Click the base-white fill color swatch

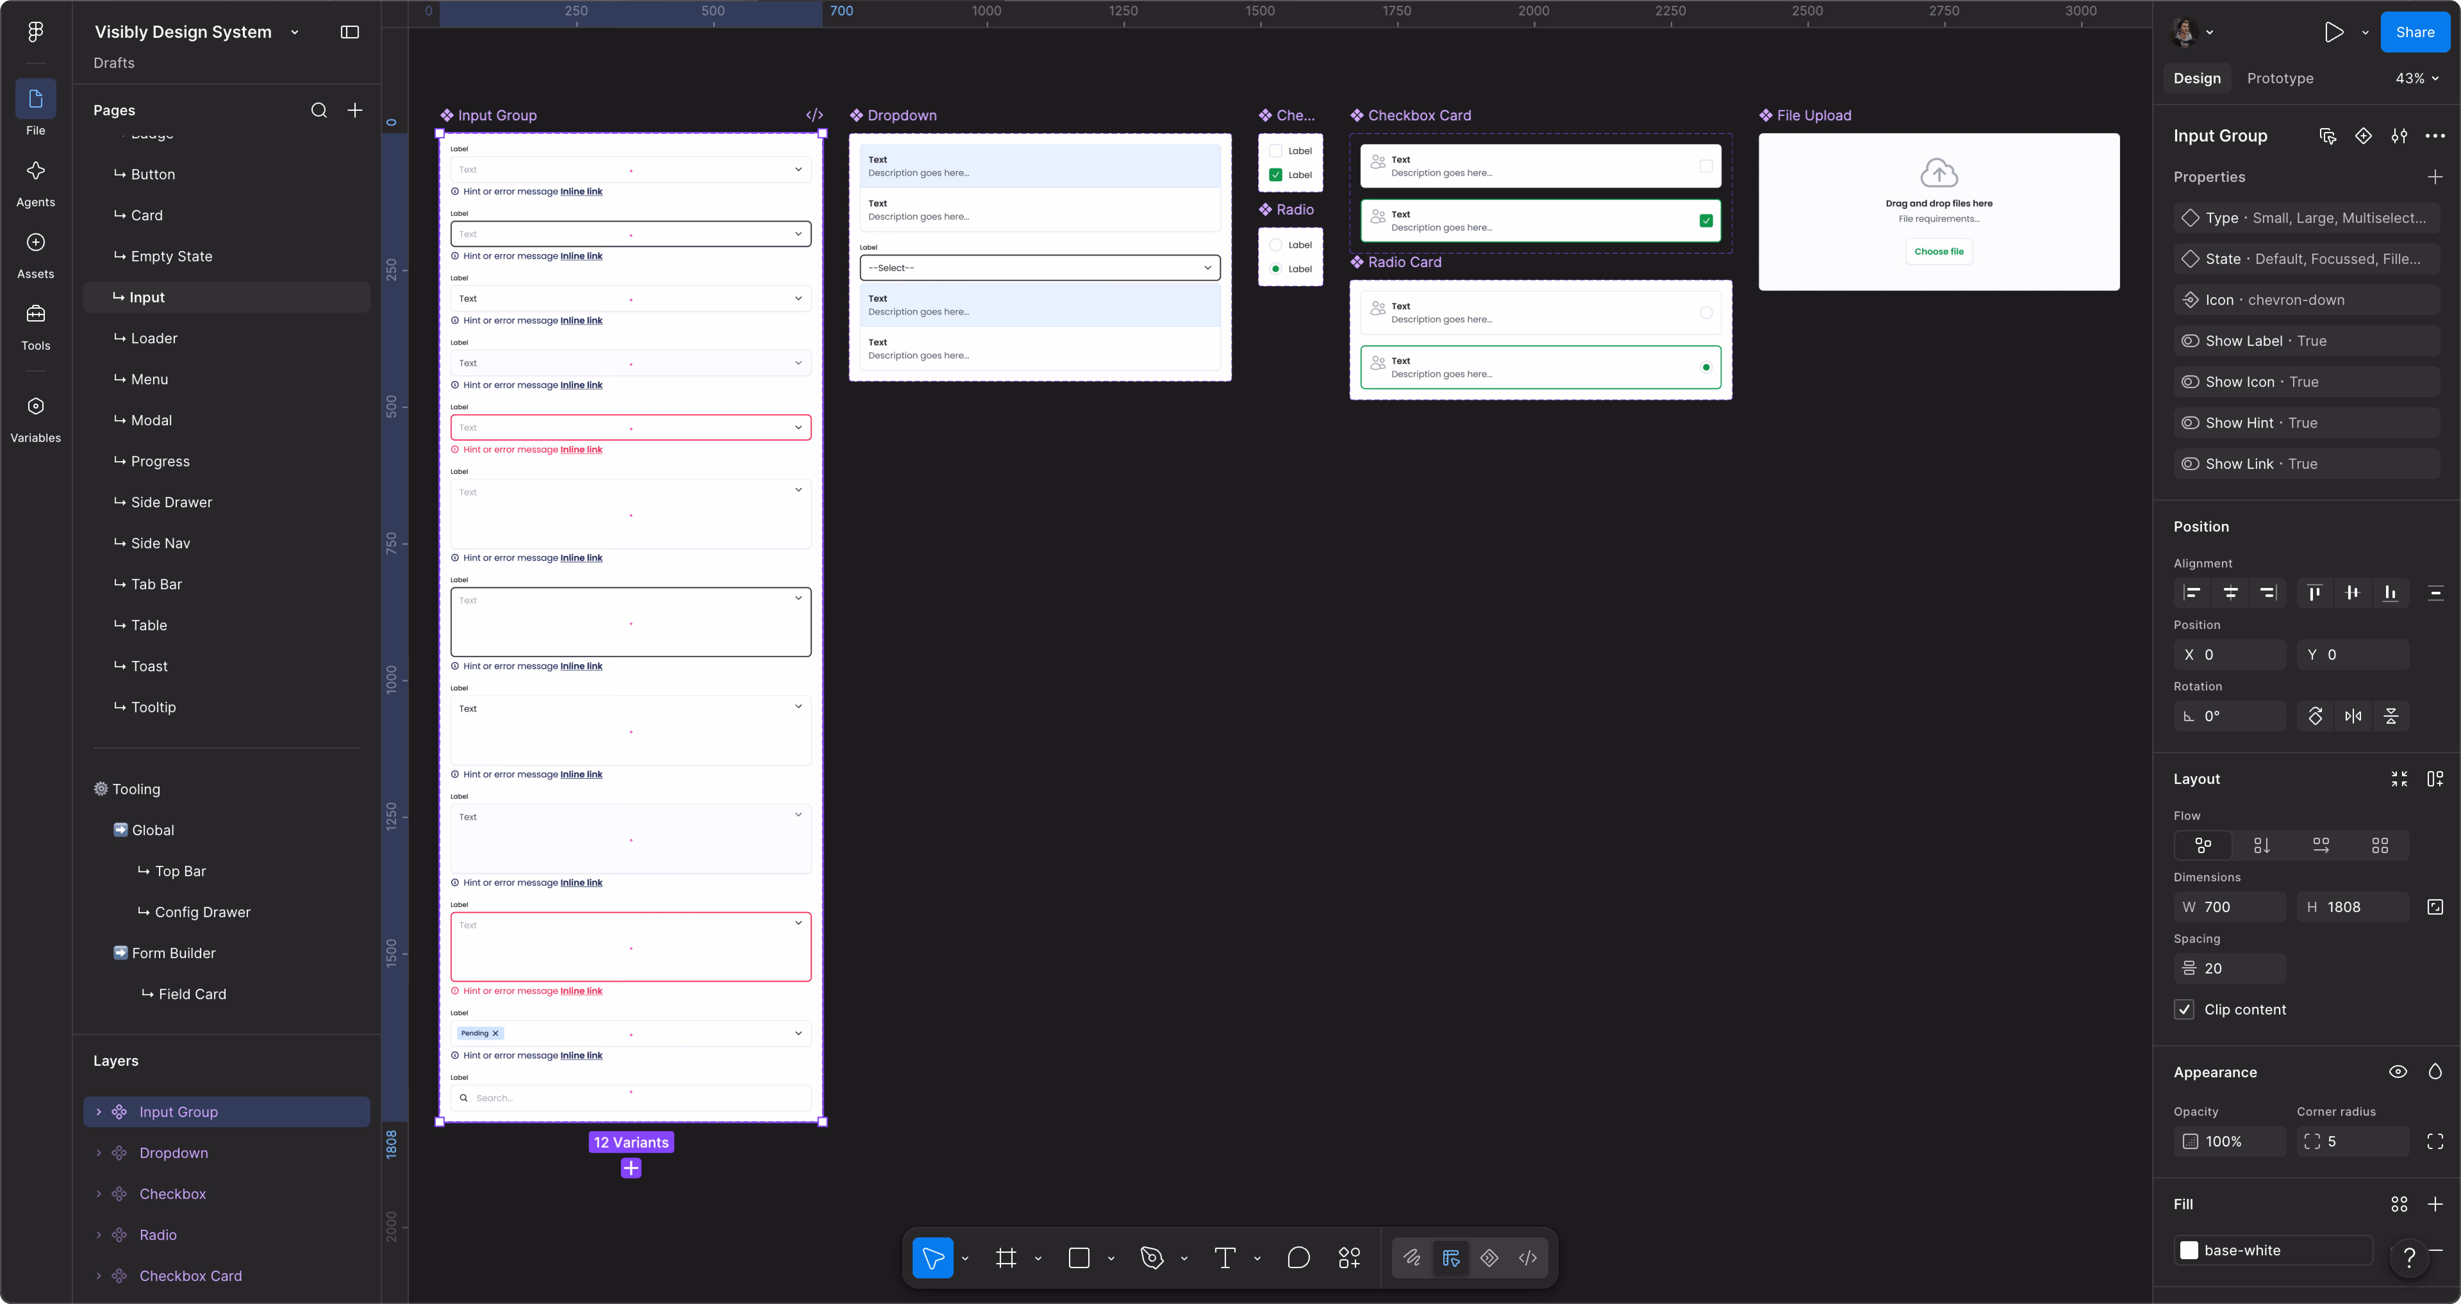point(2189,1251)
